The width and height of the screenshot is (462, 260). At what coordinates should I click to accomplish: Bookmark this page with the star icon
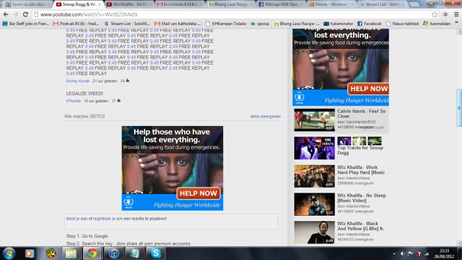click(434, 15)
